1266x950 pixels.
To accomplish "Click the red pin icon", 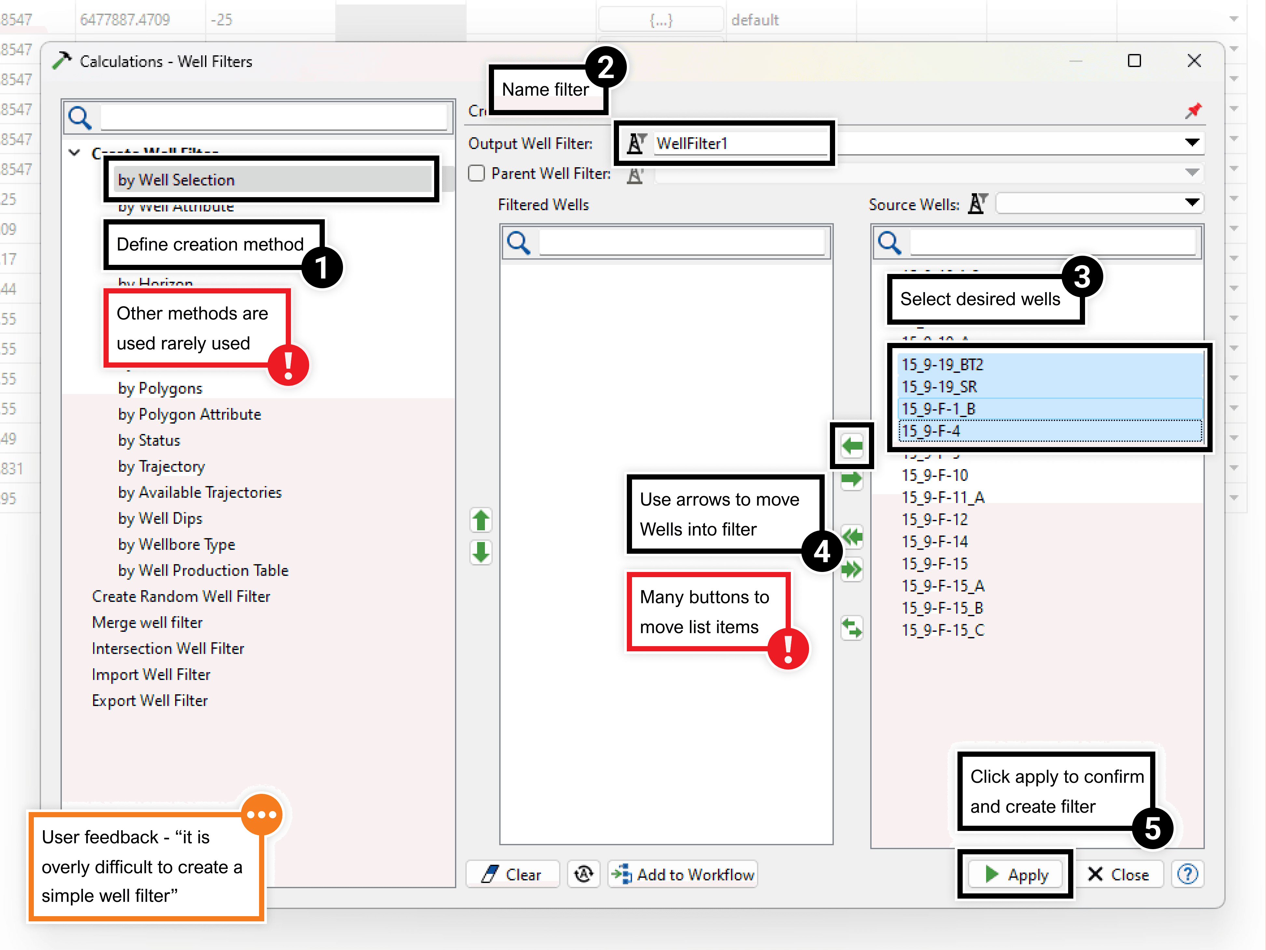I will coord(1193,110).
